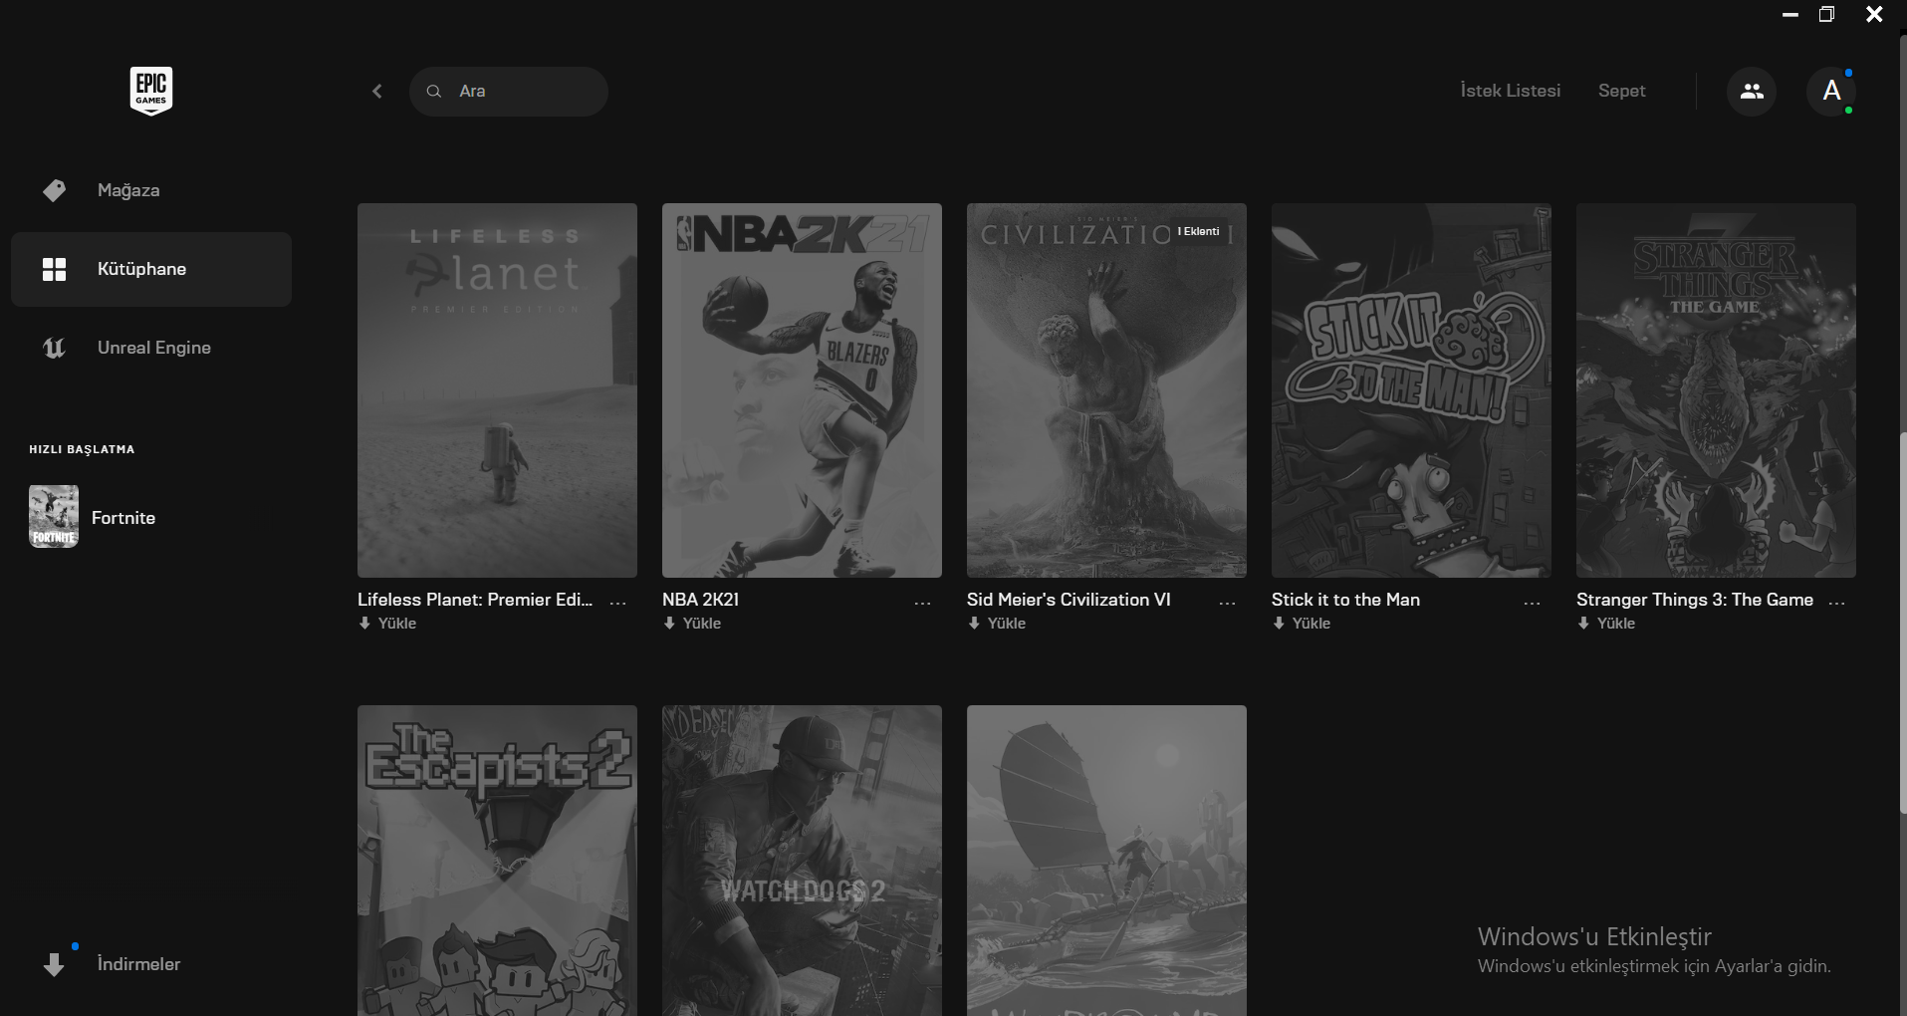
Task: Open the sailing boat game cover thumbnail
Action: pos(1106,861)
